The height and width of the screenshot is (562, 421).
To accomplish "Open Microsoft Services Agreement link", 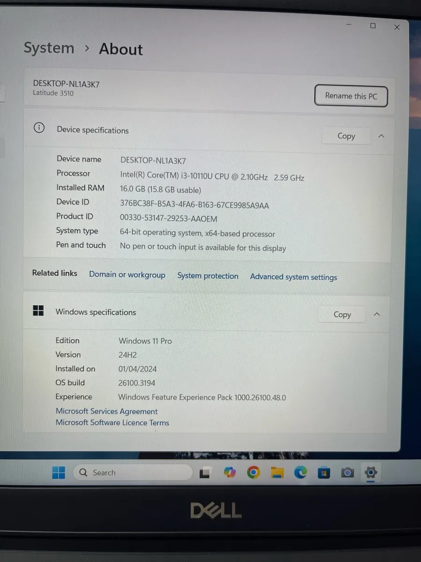I will 107,411.
